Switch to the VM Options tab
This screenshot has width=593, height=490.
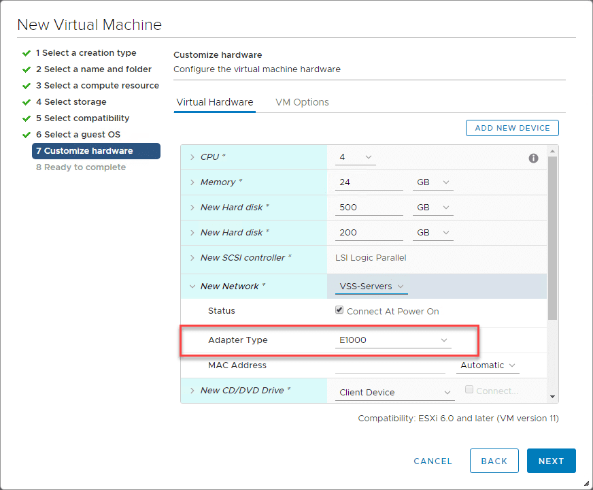tap(302, 102)
